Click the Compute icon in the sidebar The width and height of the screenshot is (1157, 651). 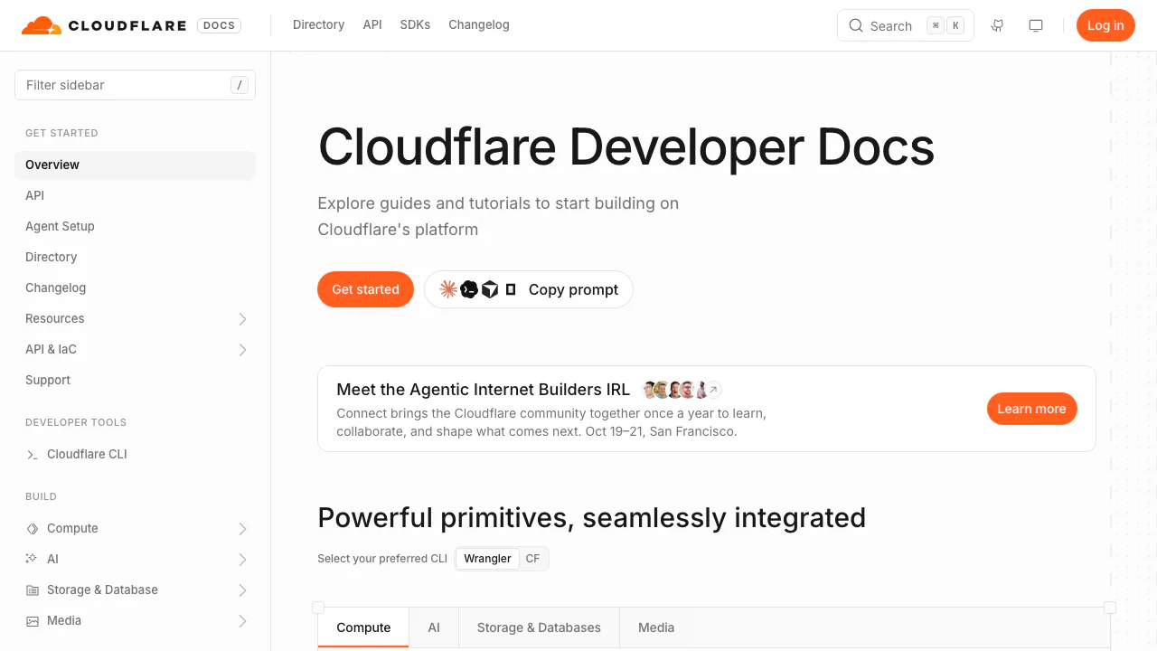(x=33, y=529)
